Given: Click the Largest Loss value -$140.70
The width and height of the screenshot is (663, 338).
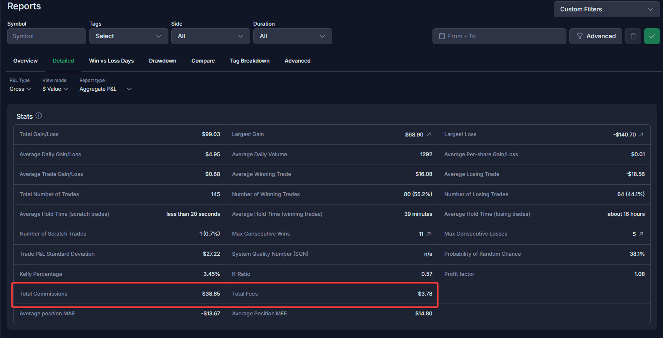Looking at the screenshot, I should (624, 134).
